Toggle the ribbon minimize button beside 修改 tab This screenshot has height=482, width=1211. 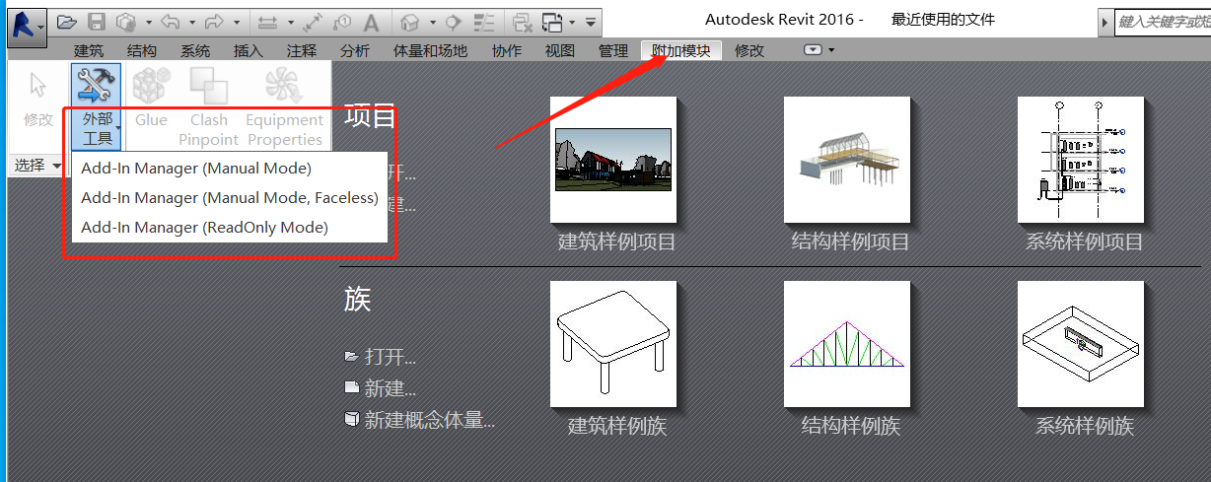pos(813,50)
